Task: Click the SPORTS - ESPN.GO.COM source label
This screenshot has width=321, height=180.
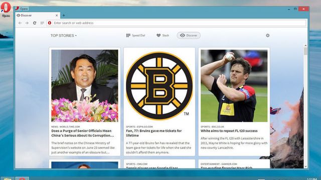Action: coord(139,126)
